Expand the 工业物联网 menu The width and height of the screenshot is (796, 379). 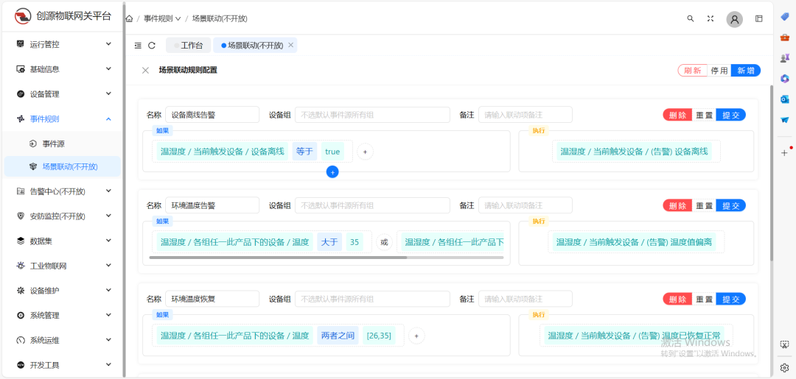[63, 266]
